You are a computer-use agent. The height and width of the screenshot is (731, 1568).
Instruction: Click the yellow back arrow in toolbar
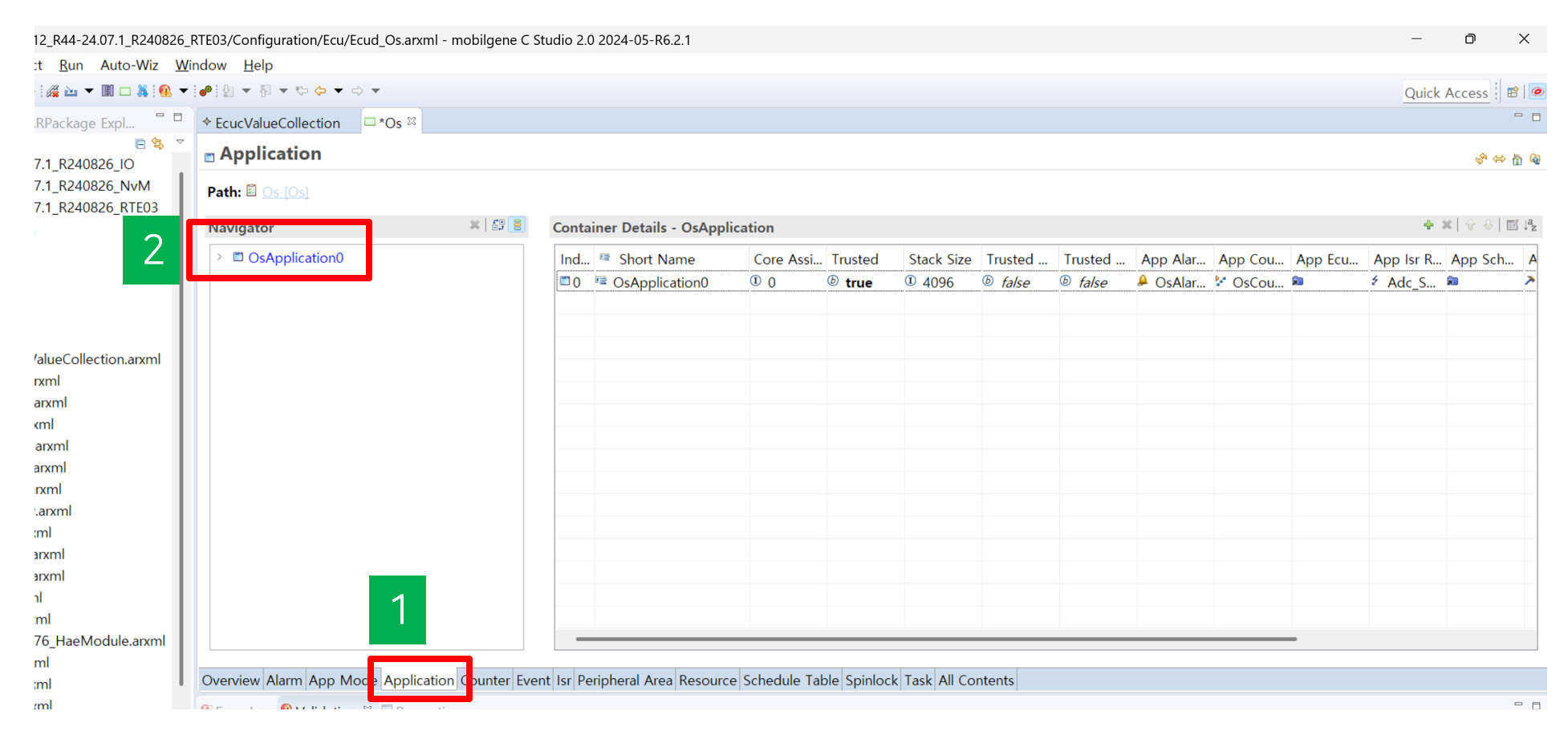pos(320,91)
